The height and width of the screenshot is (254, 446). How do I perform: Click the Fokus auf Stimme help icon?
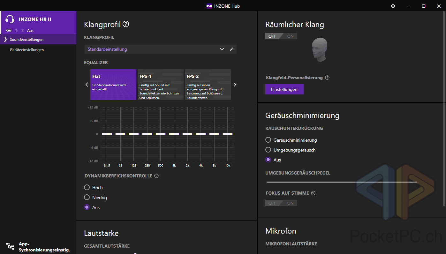click(313, 193)
